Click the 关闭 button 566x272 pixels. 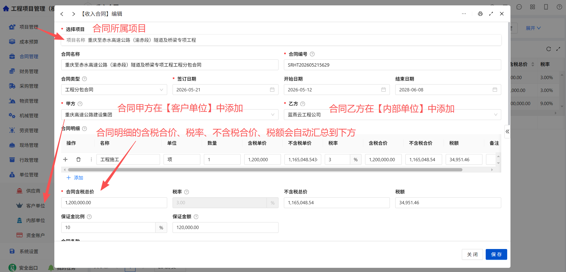(x=472, y=254)
